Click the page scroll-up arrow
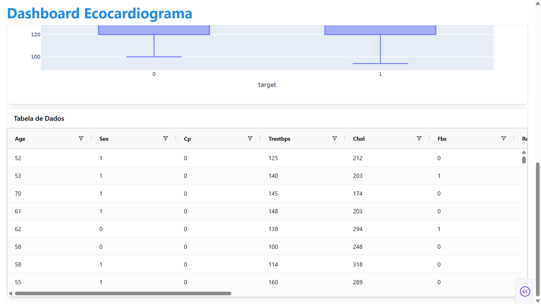541x304 pixels. click(538, 3)
